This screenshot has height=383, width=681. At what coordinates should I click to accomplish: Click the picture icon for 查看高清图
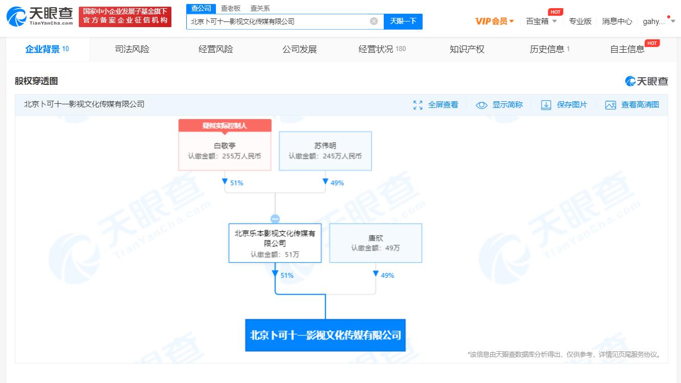tap(610, 105)
